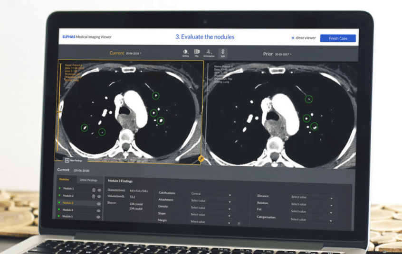Toggle visibility of Nodule 5
Viewport: 402px width, 254px height.
tap(98, 217)
